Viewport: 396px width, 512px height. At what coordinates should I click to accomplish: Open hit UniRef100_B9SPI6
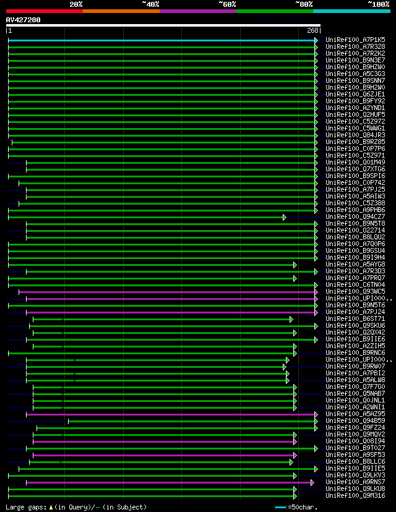coord(355,176)
